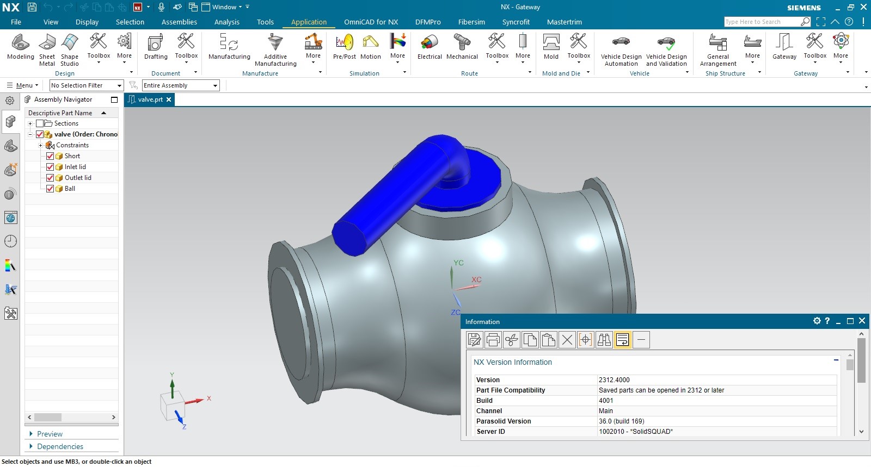Screen dimensions: 871x467
Task: Open the Menu button
Action: click(x=22, y=85)
